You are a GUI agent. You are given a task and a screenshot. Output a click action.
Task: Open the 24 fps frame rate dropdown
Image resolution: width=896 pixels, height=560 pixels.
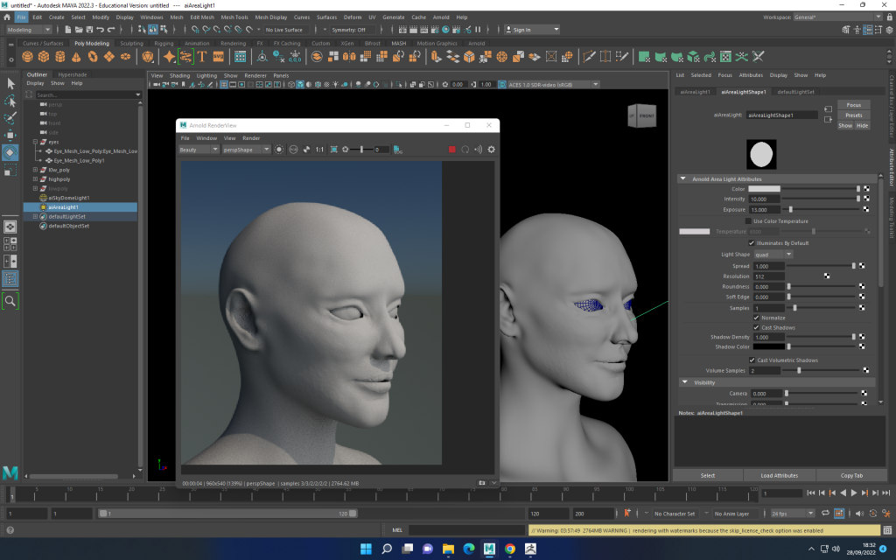(x=792, y=514)
